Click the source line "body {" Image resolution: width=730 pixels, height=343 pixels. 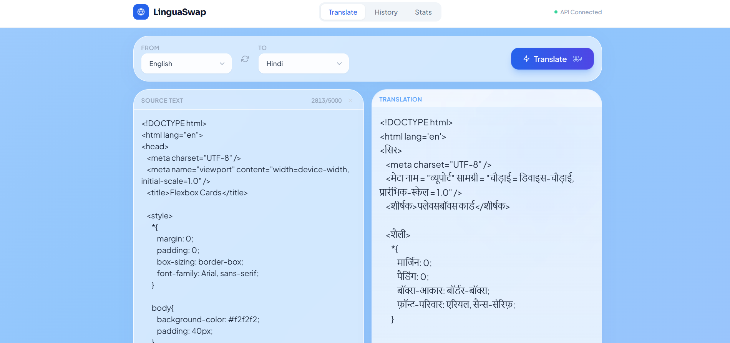point(163,308)
